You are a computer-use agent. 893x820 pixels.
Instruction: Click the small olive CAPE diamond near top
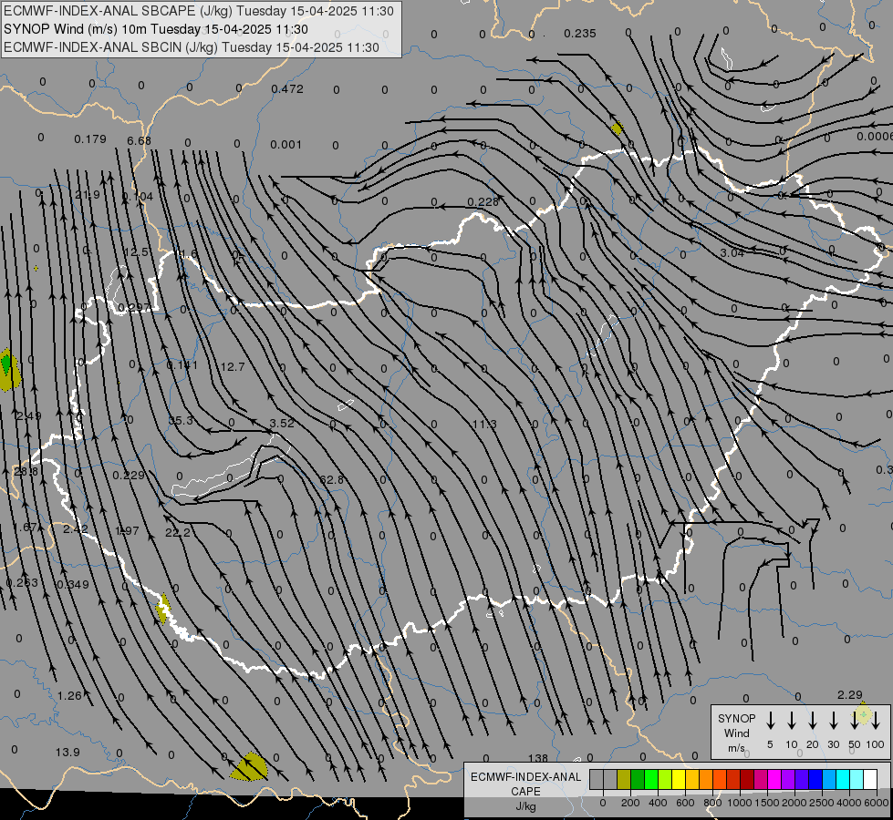pos(617,128)
